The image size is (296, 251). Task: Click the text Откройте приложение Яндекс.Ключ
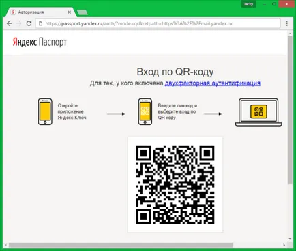click(x=72, y=111)
